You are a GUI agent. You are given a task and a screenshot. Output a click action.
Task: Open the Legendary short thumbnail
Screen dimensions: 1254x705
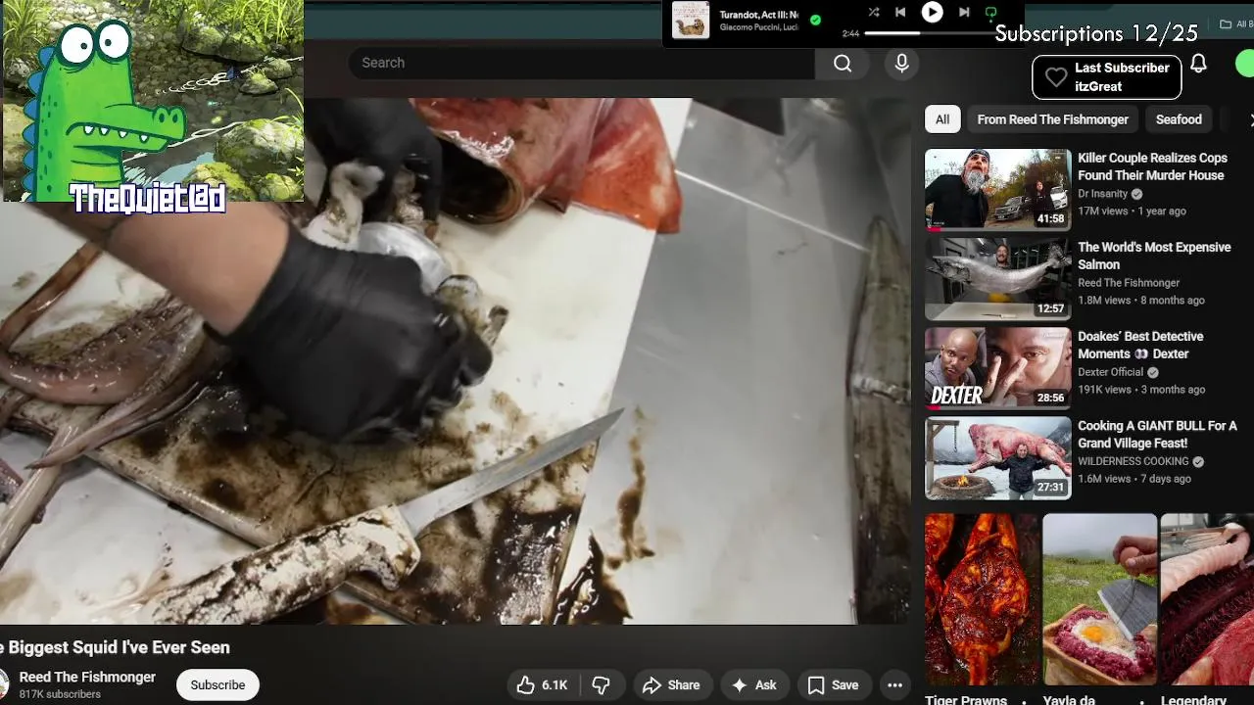(1207, 599)
